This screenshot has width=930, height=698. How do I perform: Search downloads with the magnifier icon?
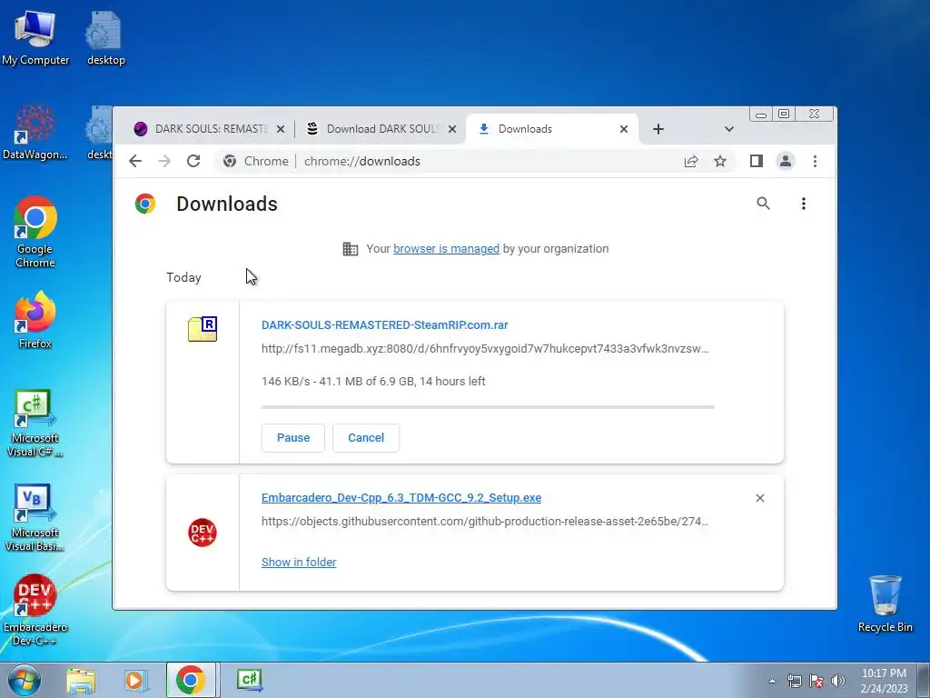[763, 204]
